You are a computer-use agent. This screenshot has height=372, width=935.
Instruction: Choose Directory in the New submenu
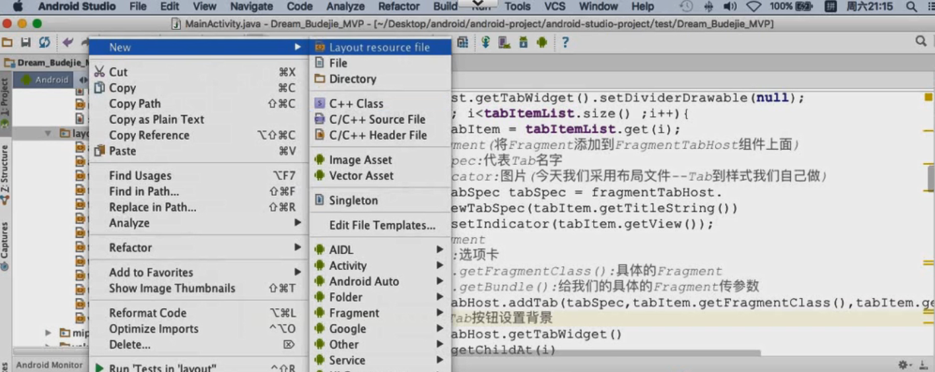coord(380,79)
